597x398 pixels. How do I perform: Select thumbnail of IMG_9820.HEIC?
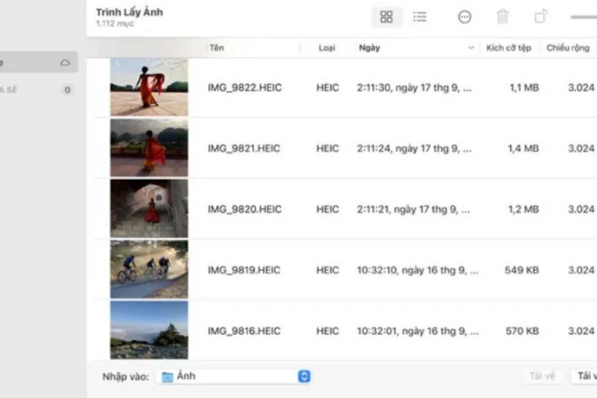tap(149, 208)
